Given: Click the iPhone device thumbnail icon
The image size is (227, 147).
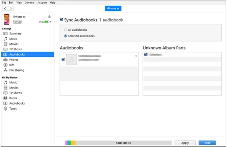Looking at the screenshot, I should coord(7,19).
